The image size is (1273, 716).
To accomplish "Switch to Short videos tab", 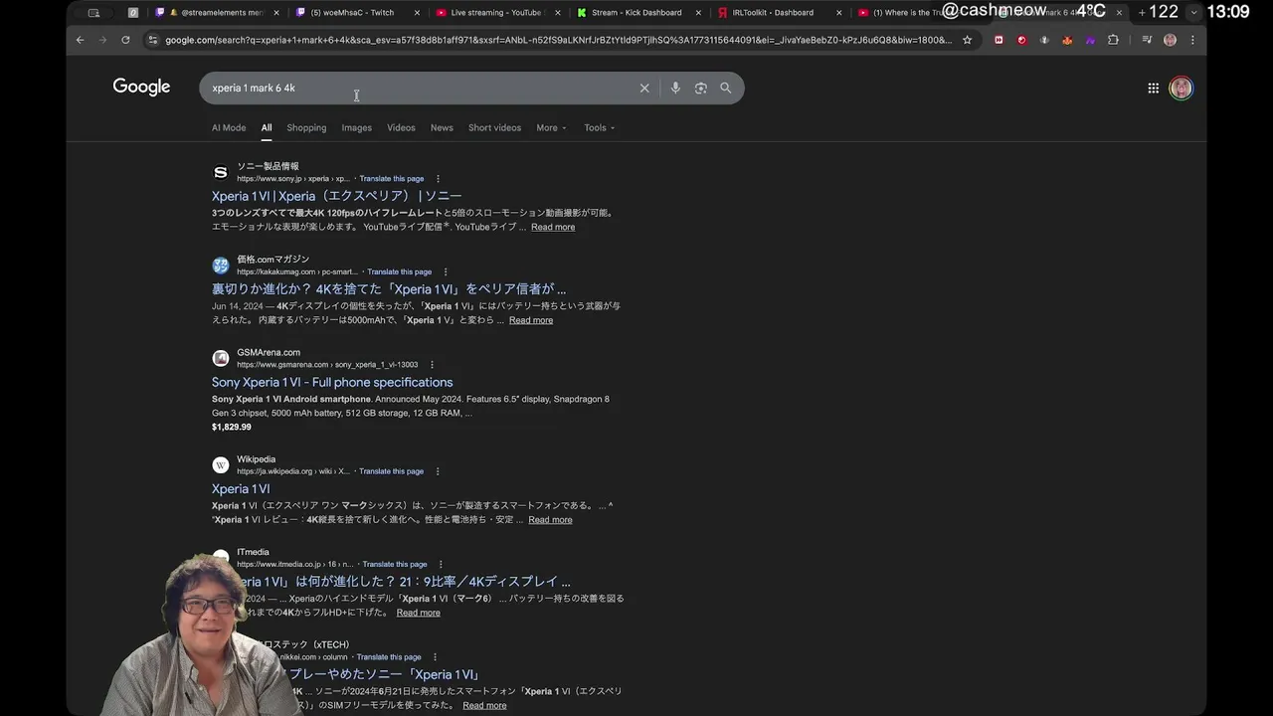I will point(494,127).
